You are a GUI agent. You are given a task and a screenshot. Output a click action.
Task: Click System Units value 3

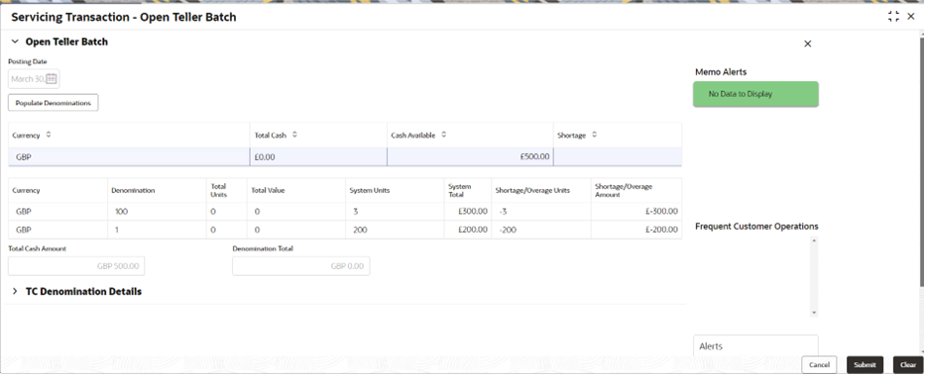[x=356, y=212]
